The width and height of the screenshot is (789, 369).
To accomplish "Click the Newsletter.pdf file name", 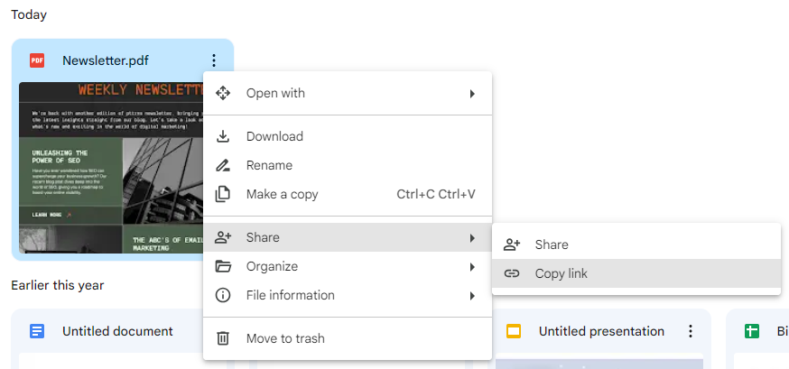I will 105,60.
